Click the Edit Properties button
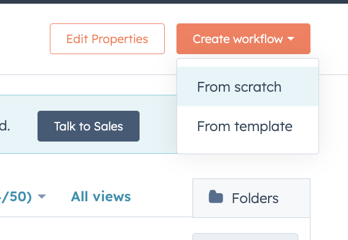Image resolution: width=348 pixels, height=240 pixels. pyautogui.click(x=107, y=39)
